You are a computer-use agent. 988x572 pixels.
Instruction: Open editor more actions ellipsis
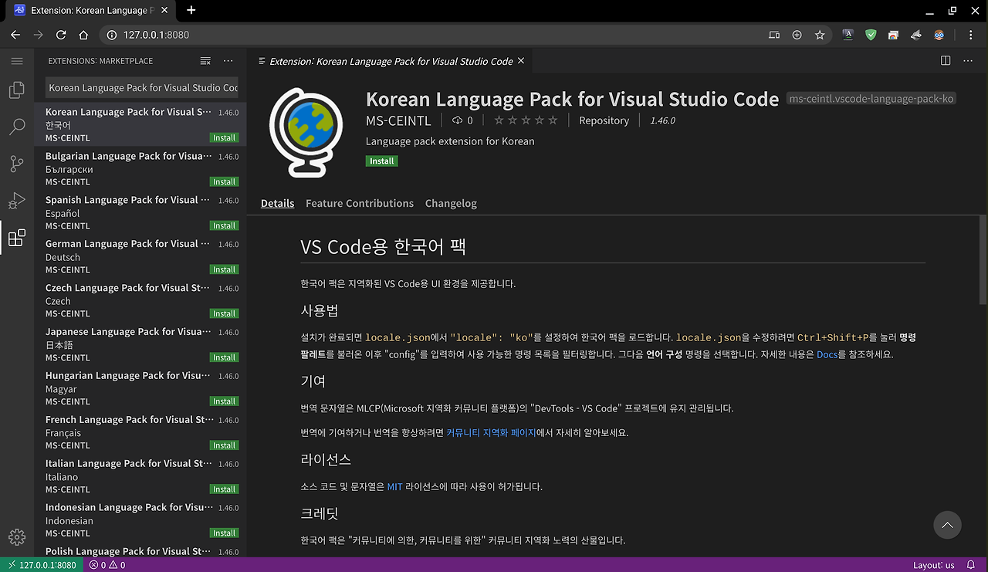(x=968, y=61)
